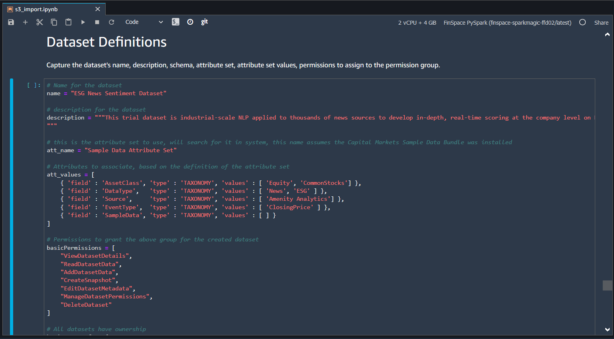Click the scroll up arrow of the notebook
The width and height of the screenshot is (614, 339).
pos(607,35)
